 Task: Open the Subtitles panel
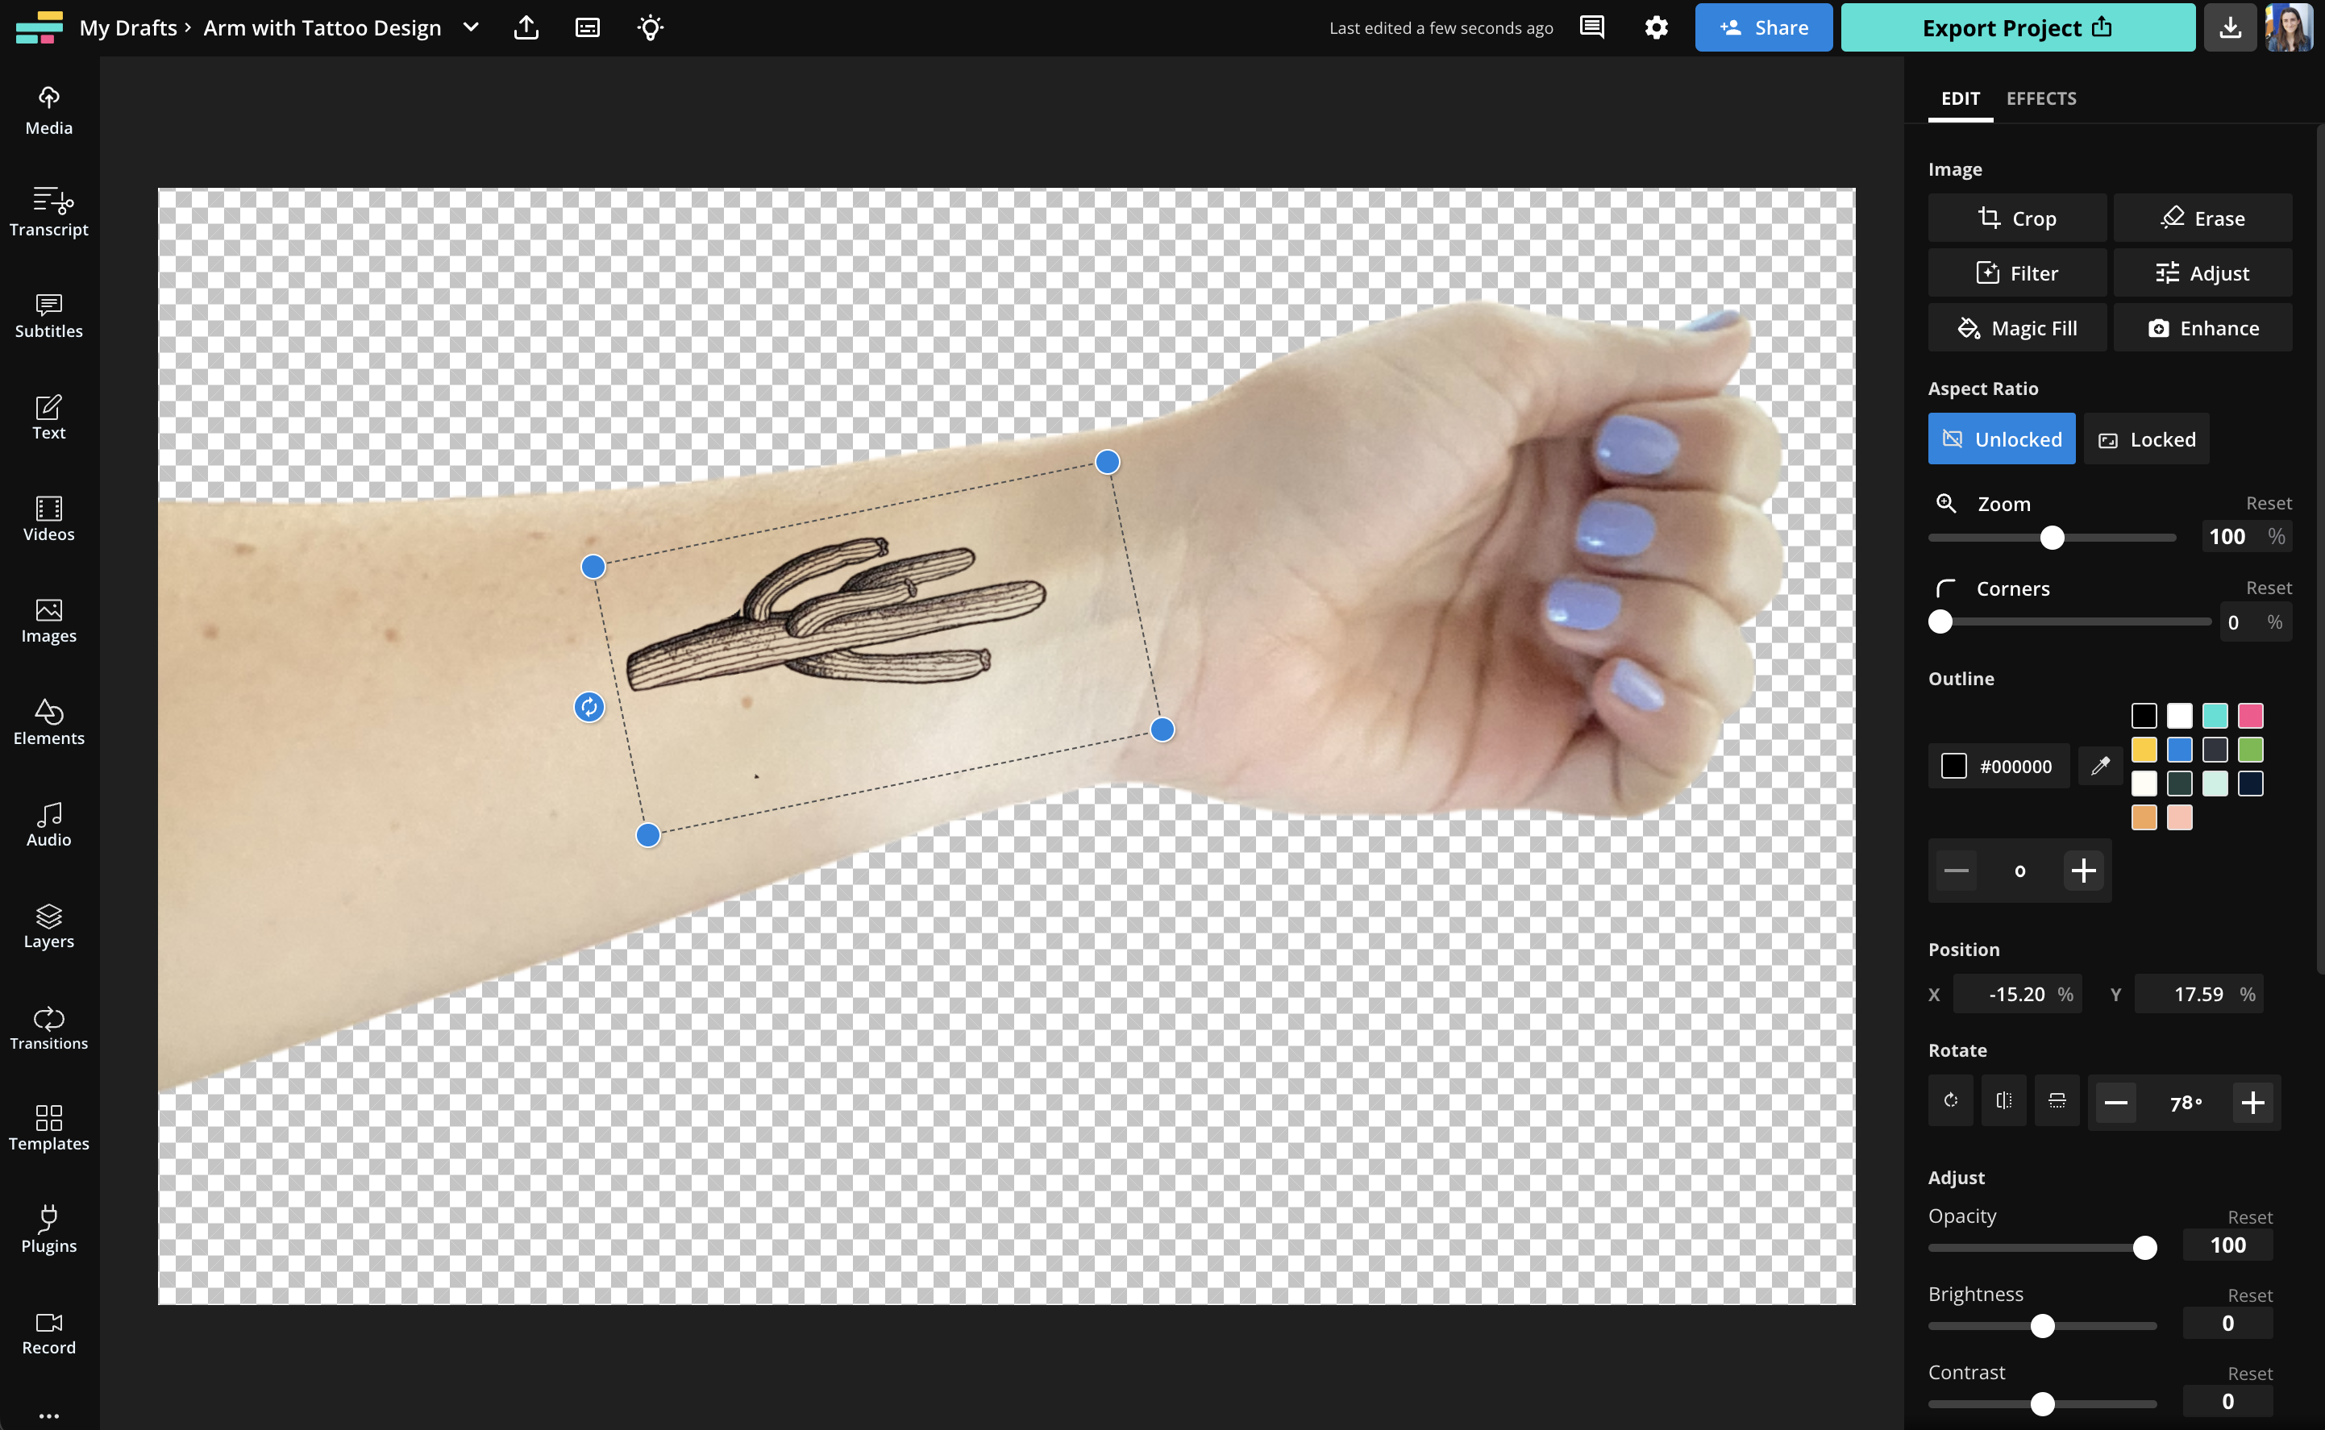point(48,315)
